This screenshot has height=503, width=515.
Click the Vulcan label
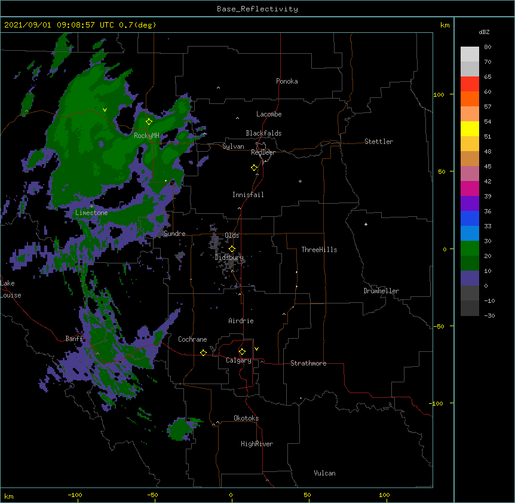tap(324, 473)
